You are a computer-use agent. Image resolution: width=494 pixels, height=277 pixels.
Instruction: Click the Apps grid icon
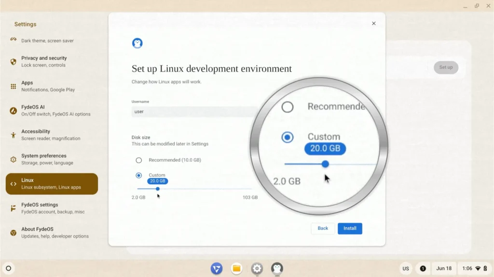point(13,87)
